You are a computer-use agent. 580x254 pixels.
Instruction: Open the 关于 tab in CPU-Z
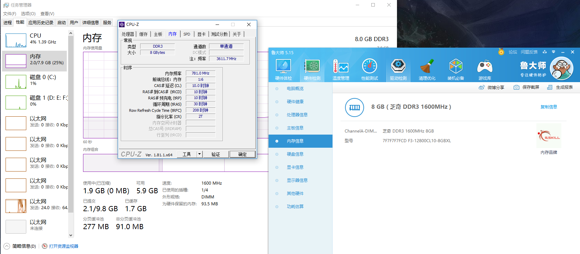point(237,34)
